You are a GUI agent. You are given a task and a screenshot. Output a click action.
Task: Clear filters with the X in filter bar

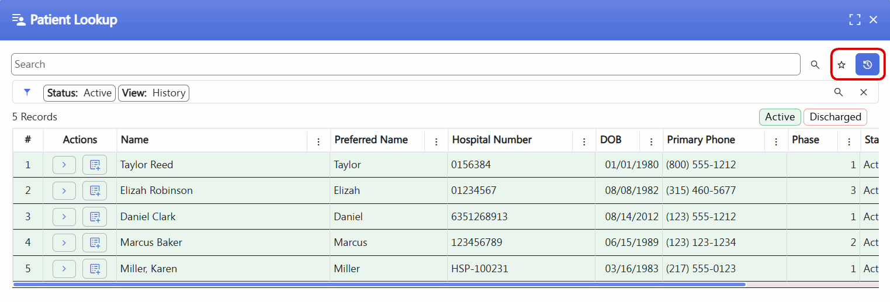coord(864,92)
